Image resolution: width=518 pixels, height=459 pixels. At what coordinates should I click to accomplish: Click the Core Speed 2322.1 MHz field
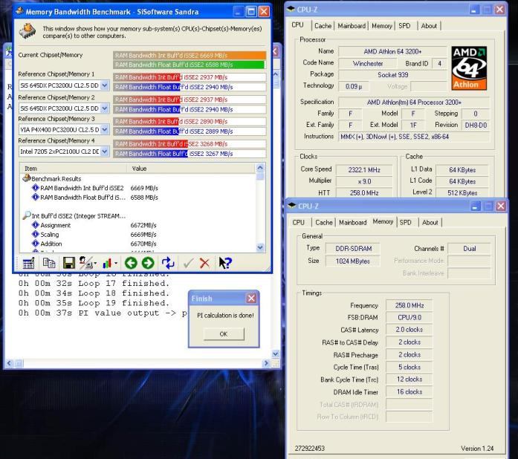(x=364, y=170)
